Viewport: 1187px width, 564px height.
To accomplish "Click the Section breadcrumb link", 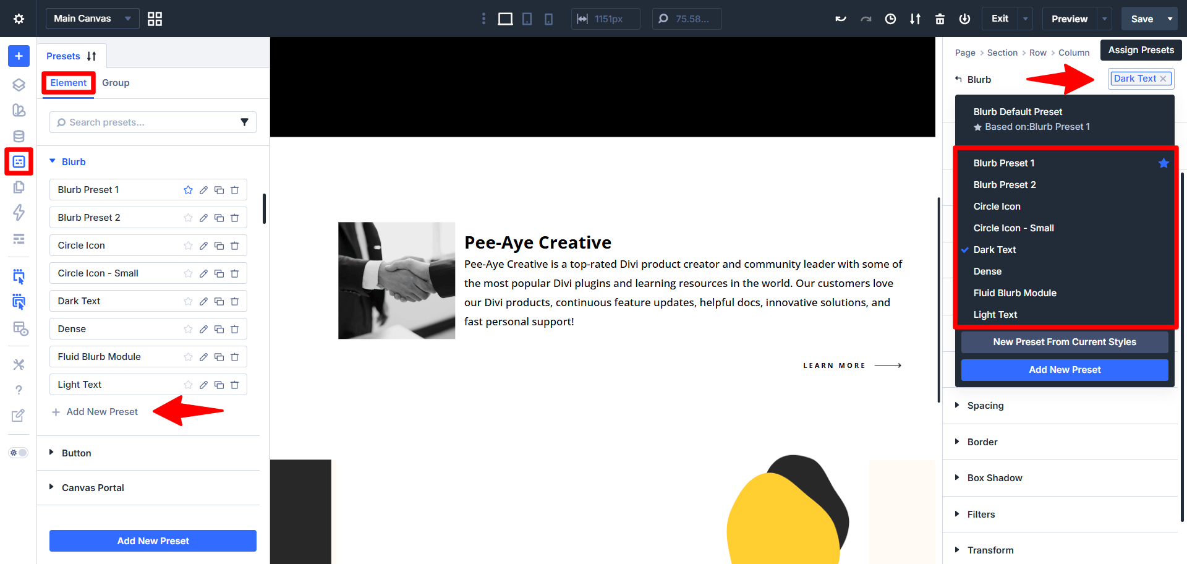I will pyautogui.click(x=1002, y=53).
